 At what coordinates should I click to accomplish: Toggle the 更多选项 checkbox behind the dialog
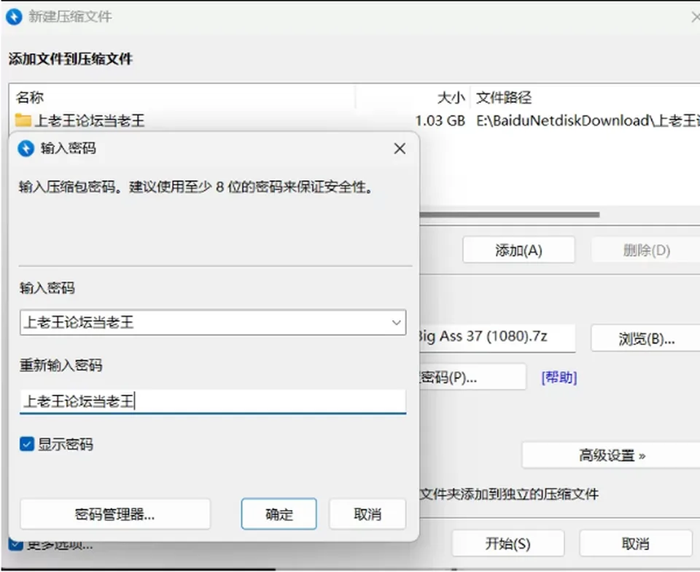click(x=15, y=544)
